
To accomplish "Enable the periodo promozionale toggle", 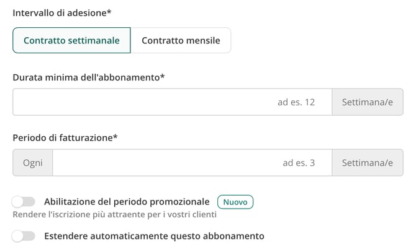I will click(x=24, y=202).
